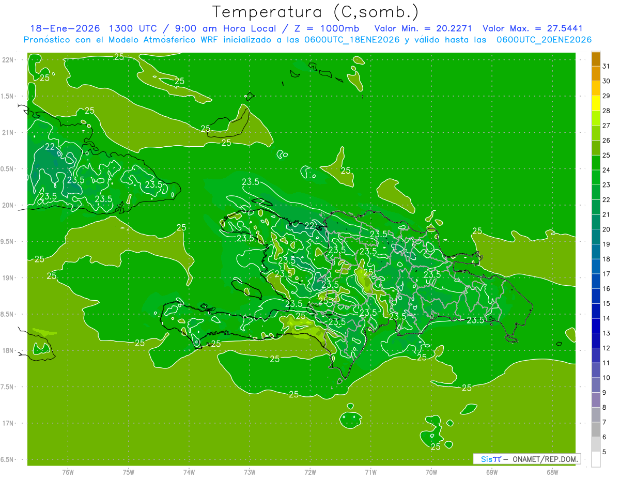Click the "73W" longitude axis label
The width and height of the screenshot is (620, 479).
tap(249, 472)
